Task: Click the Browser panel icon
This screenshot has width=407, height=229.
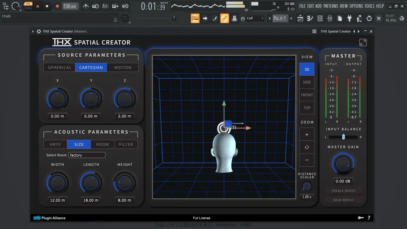Action: [339, 18]
